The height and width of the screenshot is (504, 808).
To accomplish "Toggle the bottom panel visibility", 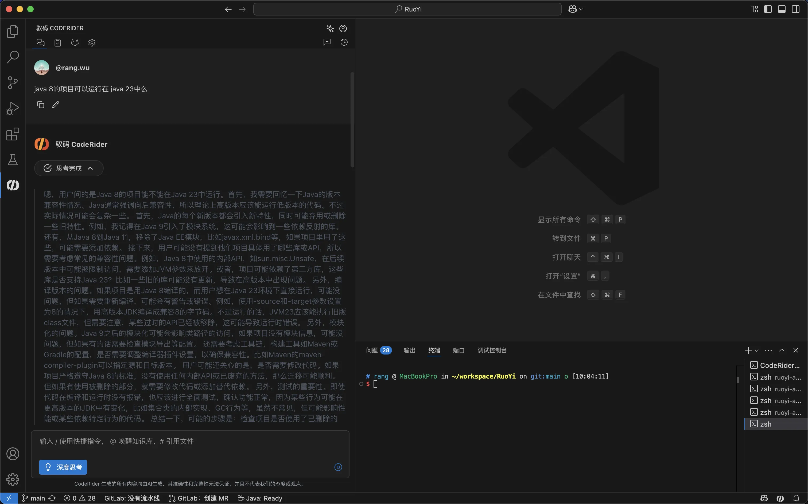I will coord(782,9).
